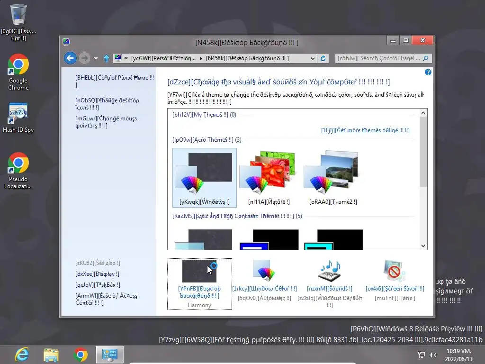The height and width of the screenshot is (364, 485).
Task: Click the Forward arrow navigation button
Action: click(x=84, y=58)
